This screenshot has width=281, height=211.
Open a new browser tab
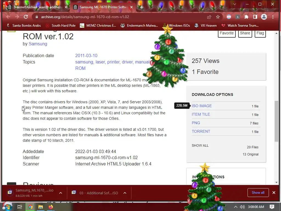click(x=142, y=7)
